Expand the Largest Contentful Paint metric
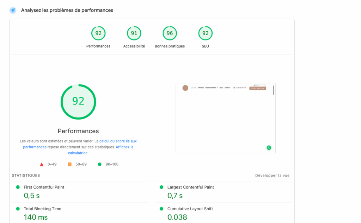 pos(190,187)
